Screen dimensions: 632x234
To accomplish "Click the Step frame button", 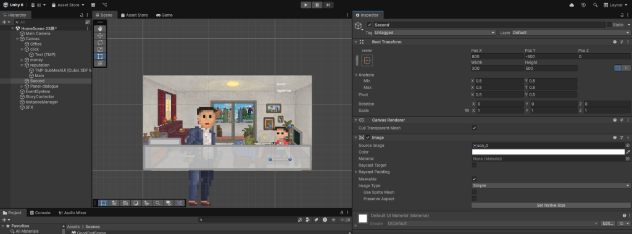I will [x=328, y=5].
